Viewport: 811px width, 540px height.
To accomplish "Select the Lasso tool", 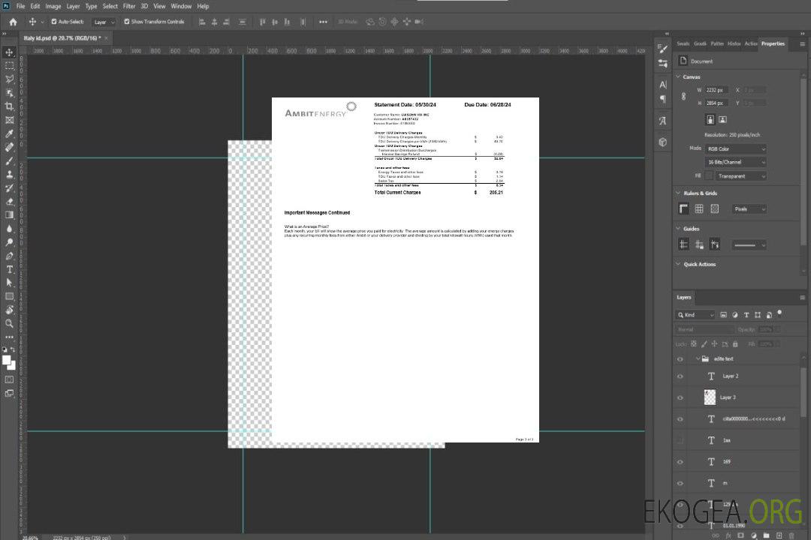I will coord(10,79).
